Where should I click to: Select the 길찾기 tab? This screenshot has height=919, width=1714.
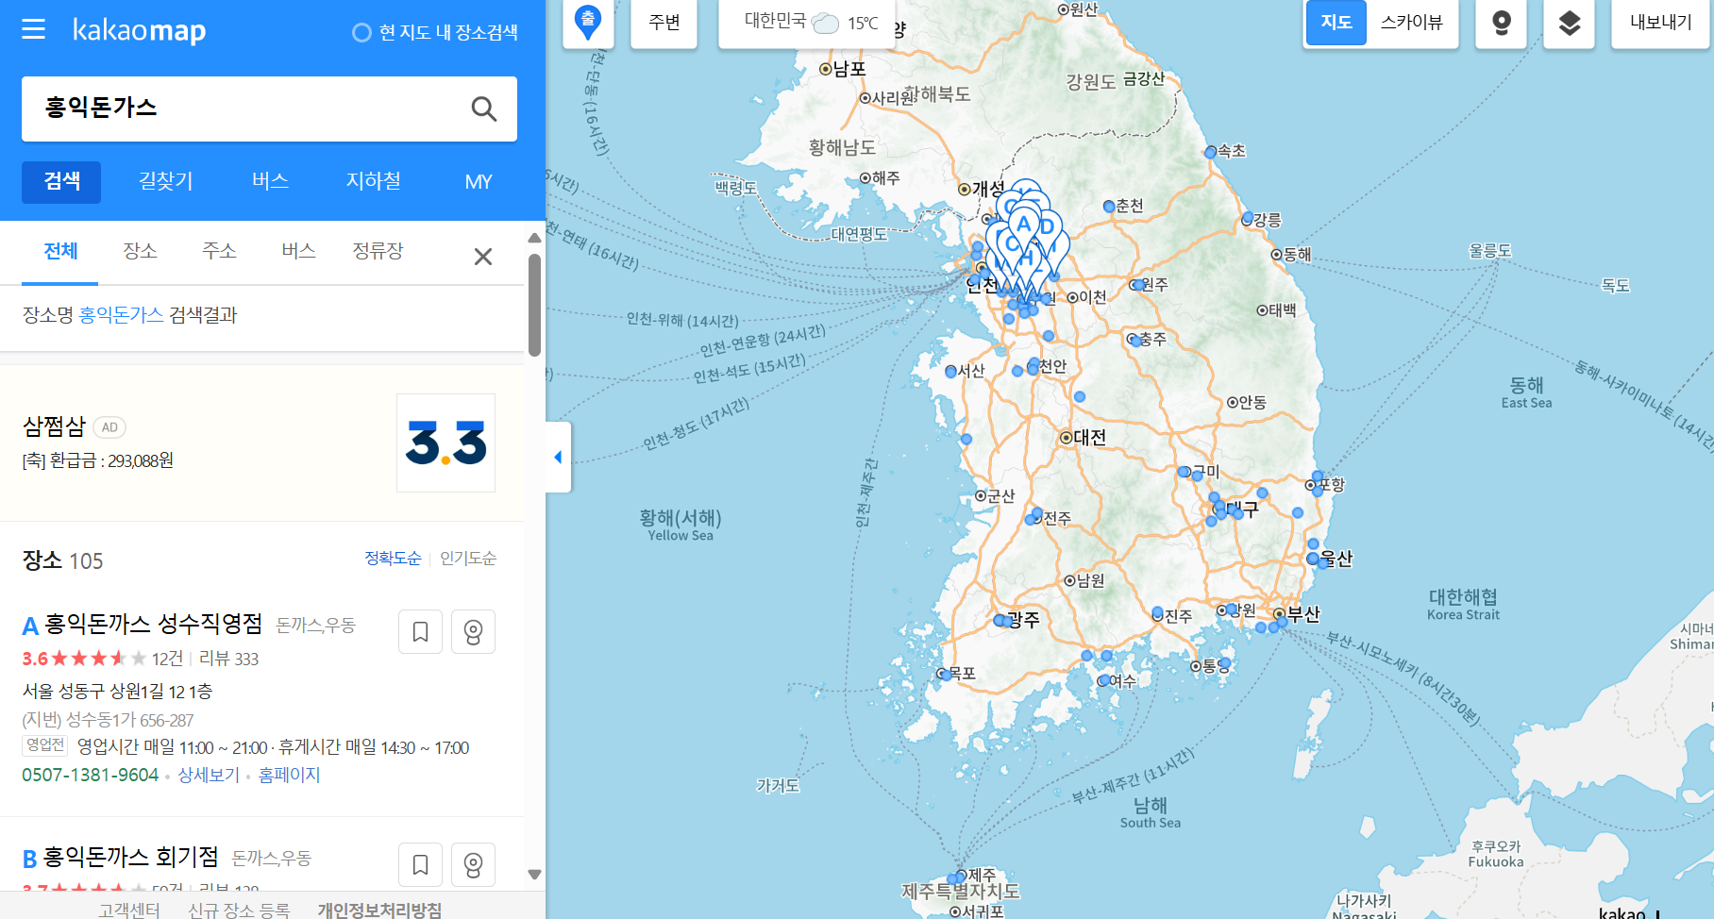coord(166,181)
